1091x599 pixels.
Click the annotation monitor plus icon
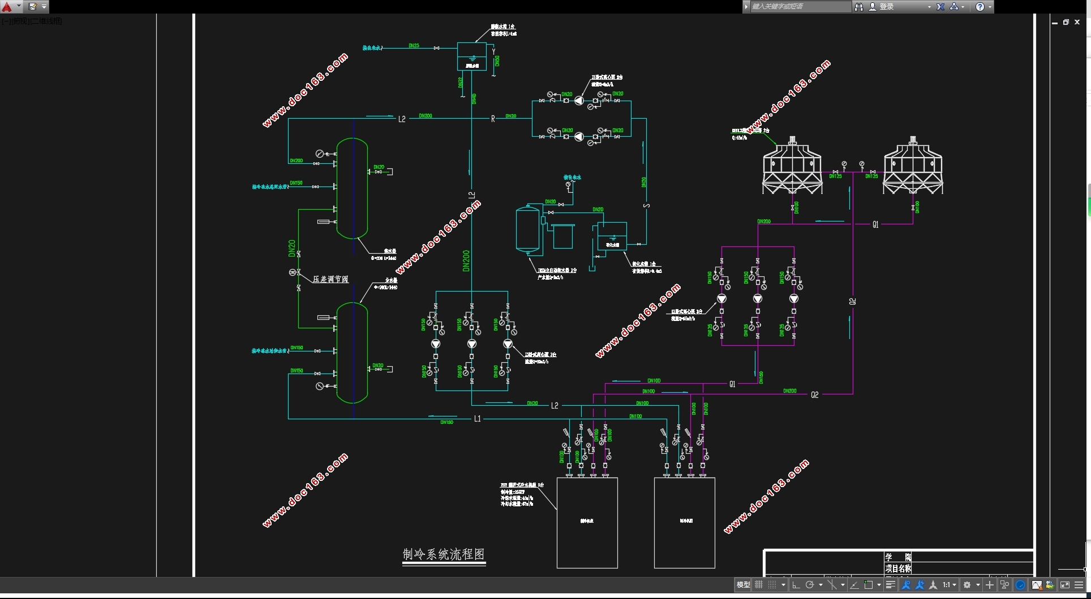[990, 585]
